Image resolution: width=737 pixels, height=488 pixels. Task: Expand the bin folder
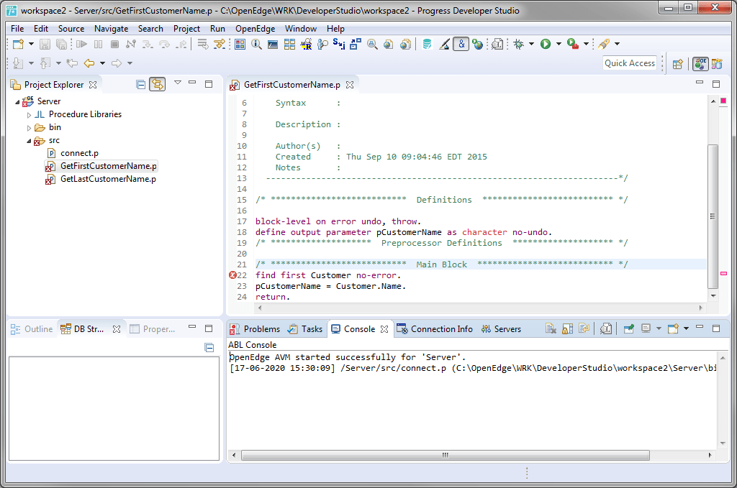[29, 128]
